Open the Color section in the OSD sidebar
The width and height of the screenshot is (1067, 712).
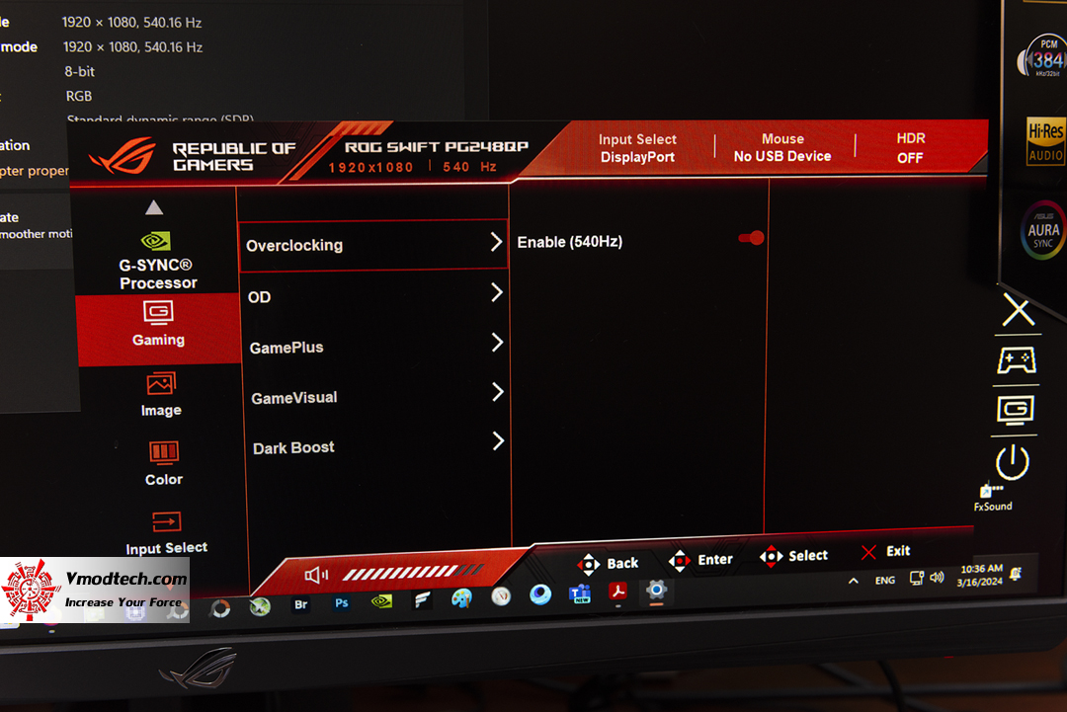(163, 464)
